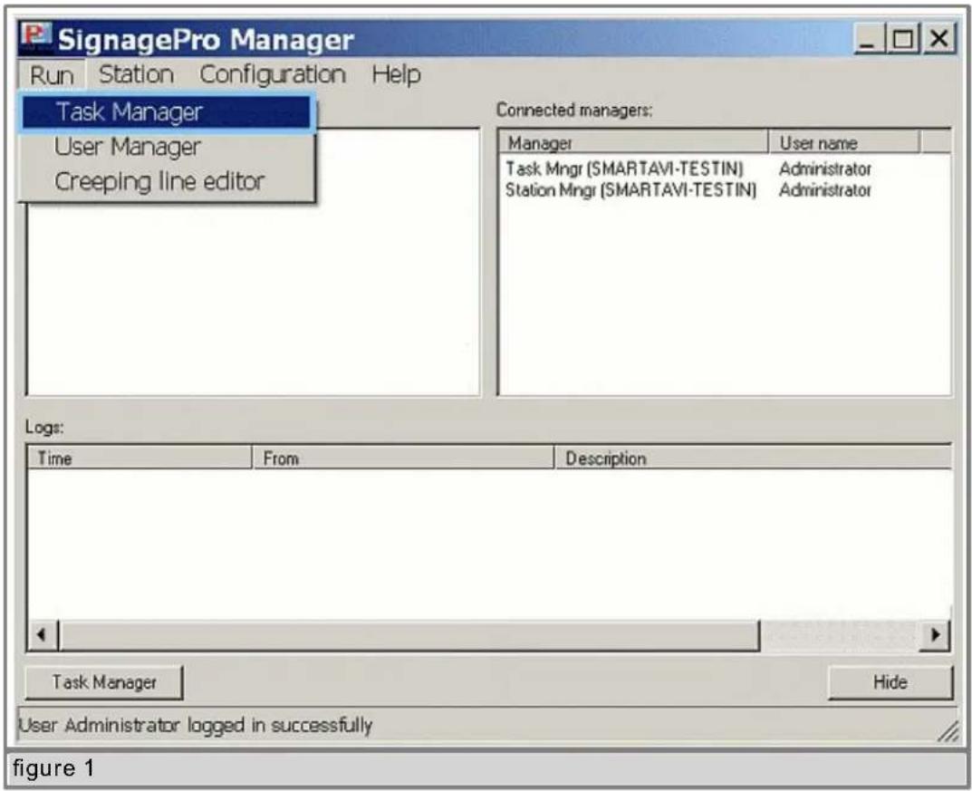Click the status bar login message
This screenshot has height=791, width=972.
point(196,725)
